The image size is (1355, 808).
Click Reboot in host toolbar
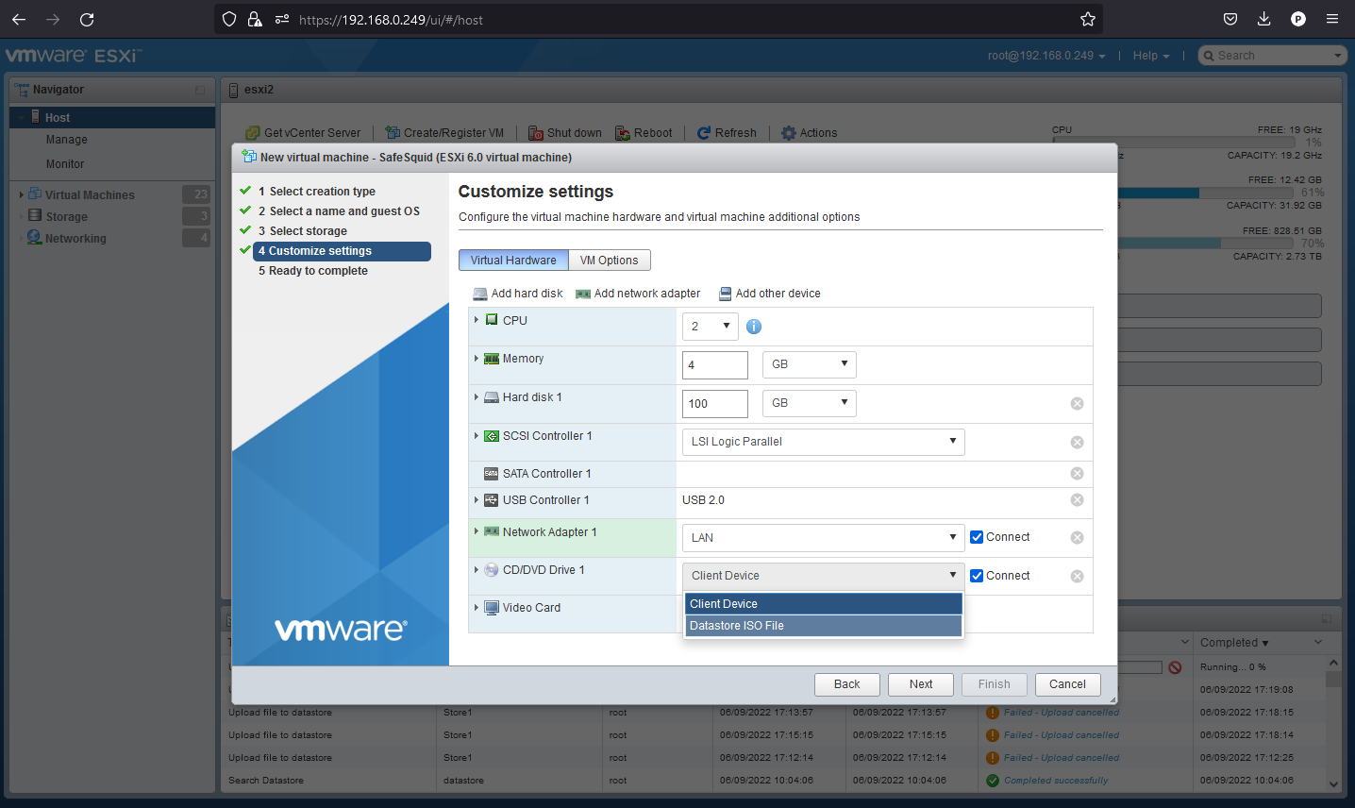click(x=644, y=133)
